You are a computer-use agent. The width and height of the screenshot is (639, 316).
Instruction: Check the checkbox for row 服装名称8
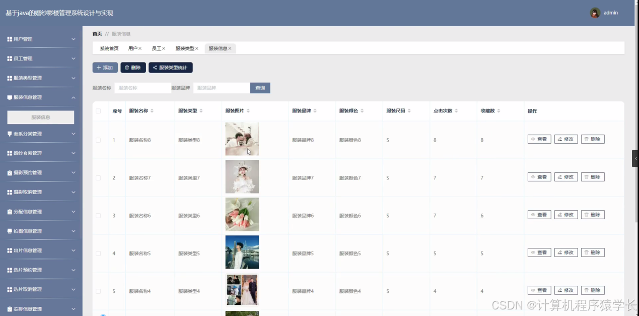[x=98, y=140]
